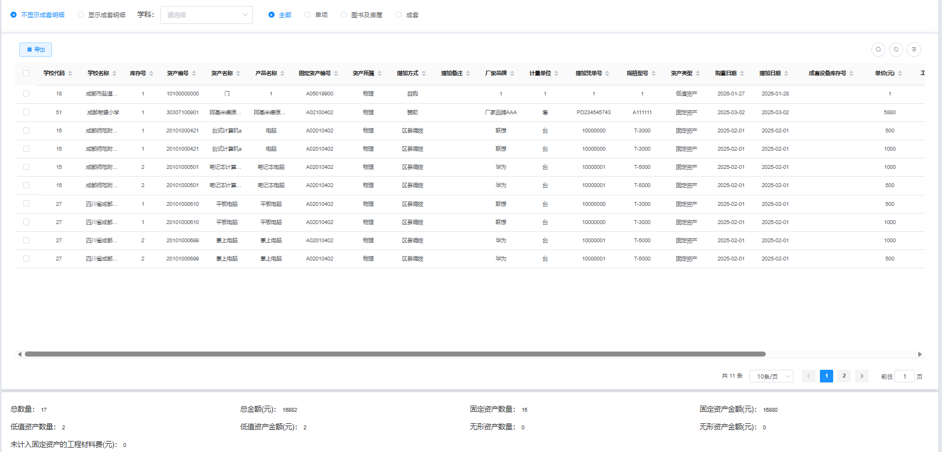Screen dimensions: 942x452
Task: Switch to page 2
Action: click(844, 376)
